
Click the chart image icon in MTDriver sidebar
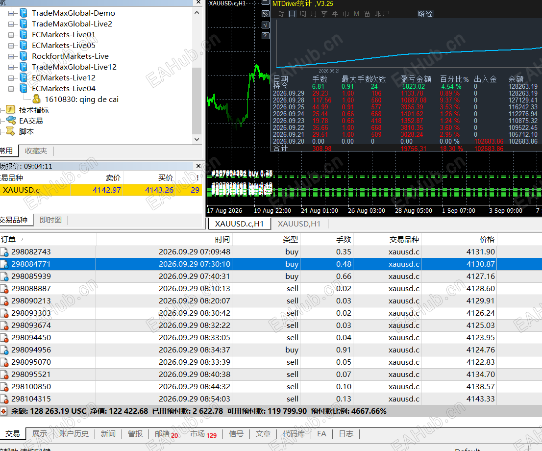point(266,14)
